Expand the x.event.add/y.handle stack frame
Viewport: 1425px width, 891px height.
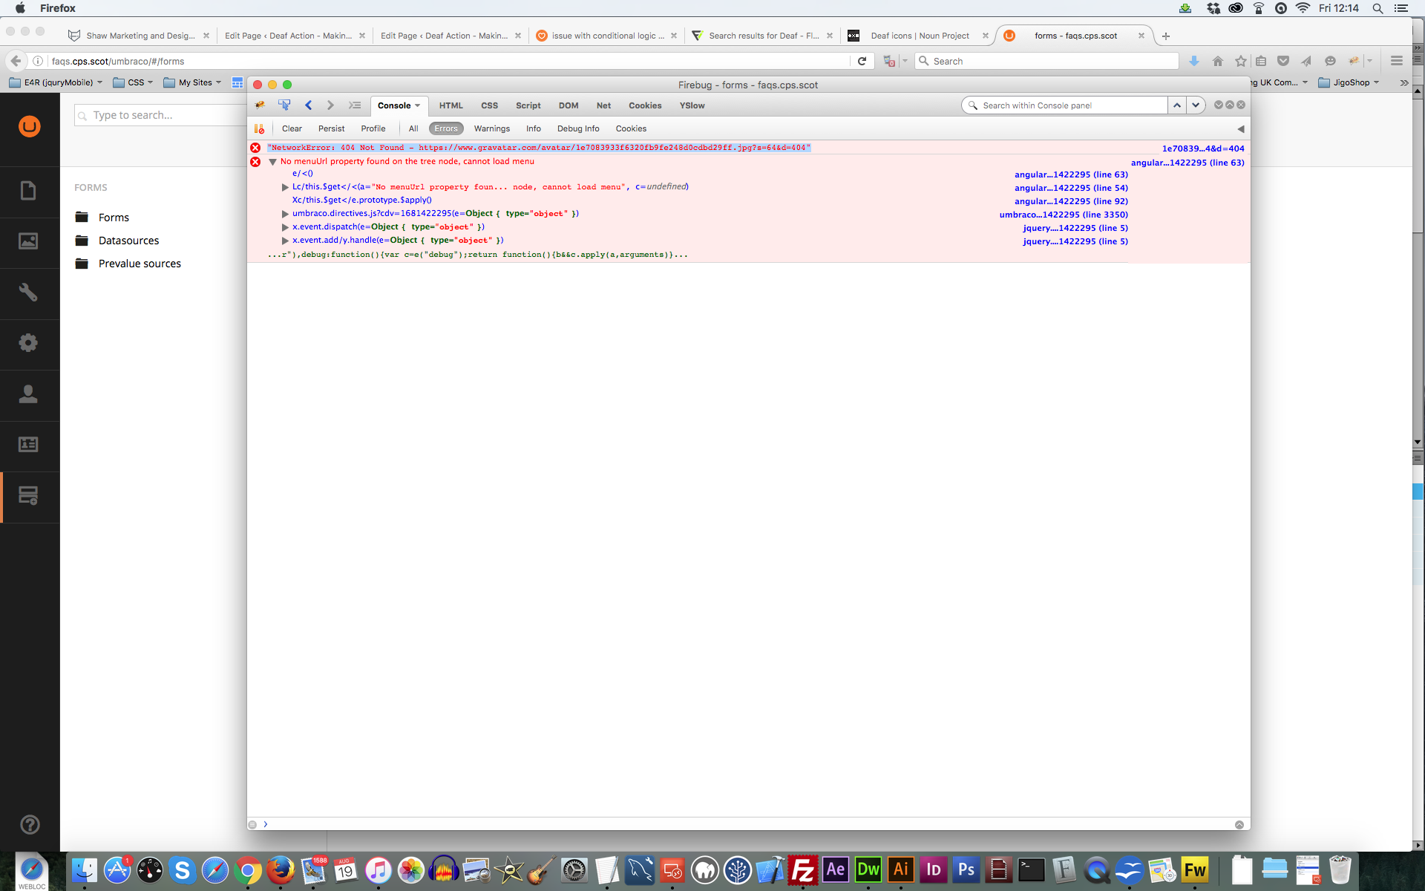(x=285, y=241)
